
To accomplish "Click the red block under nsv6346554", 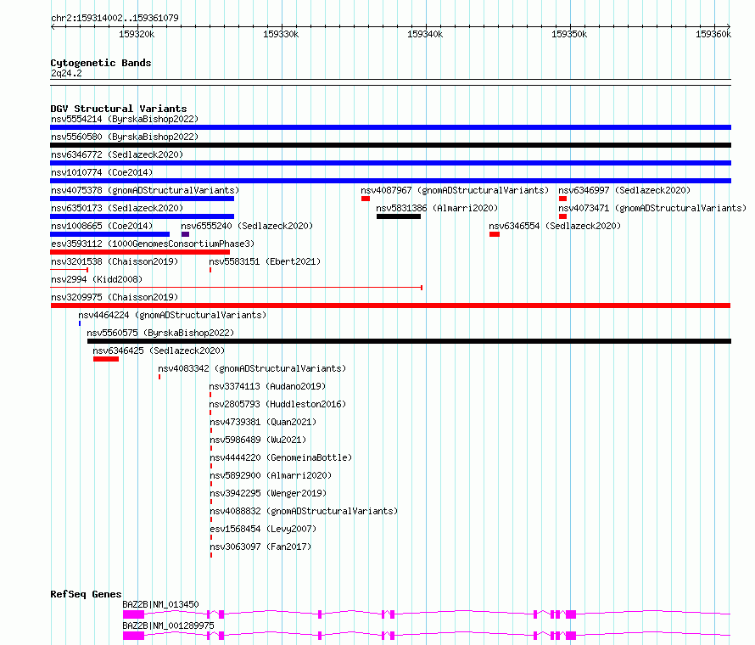I will [495, 234].
